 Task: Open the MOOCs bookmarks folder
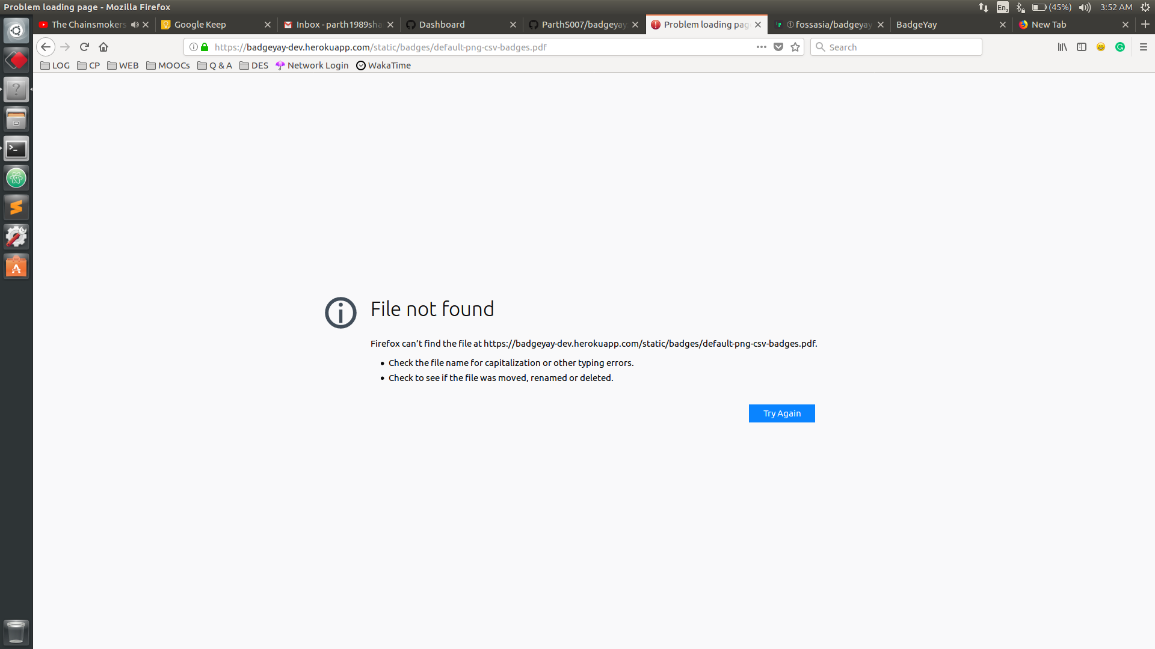(x=168, y=66)
